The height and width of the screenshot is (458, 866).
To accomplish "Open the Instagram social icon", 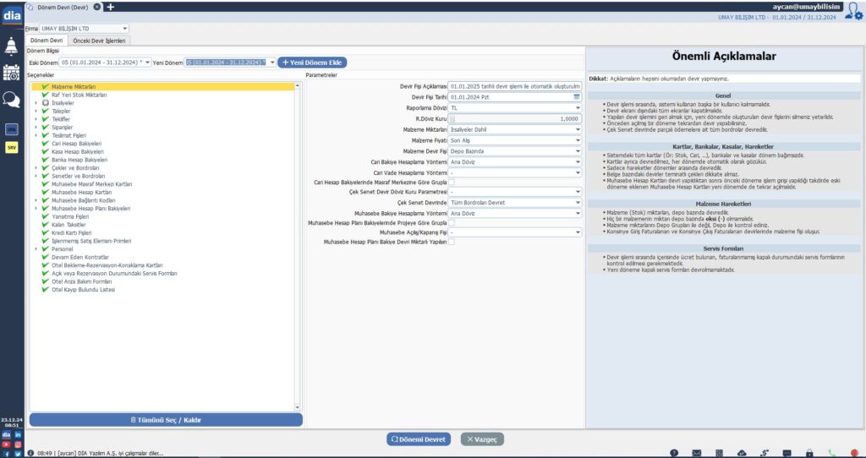I will coord(19,444).
